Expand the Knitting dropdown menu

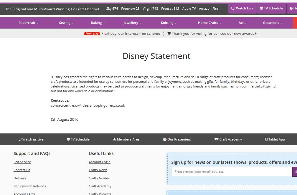(x=169, y=23)
